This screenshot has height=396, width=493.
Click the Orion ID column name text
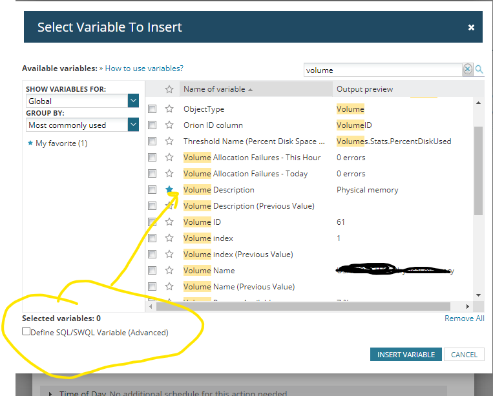(213, 125)
